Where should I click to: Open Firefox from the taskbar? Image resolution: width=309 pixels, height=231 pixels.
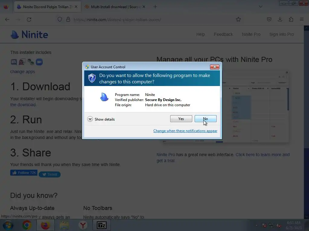(x=45, y=225)
